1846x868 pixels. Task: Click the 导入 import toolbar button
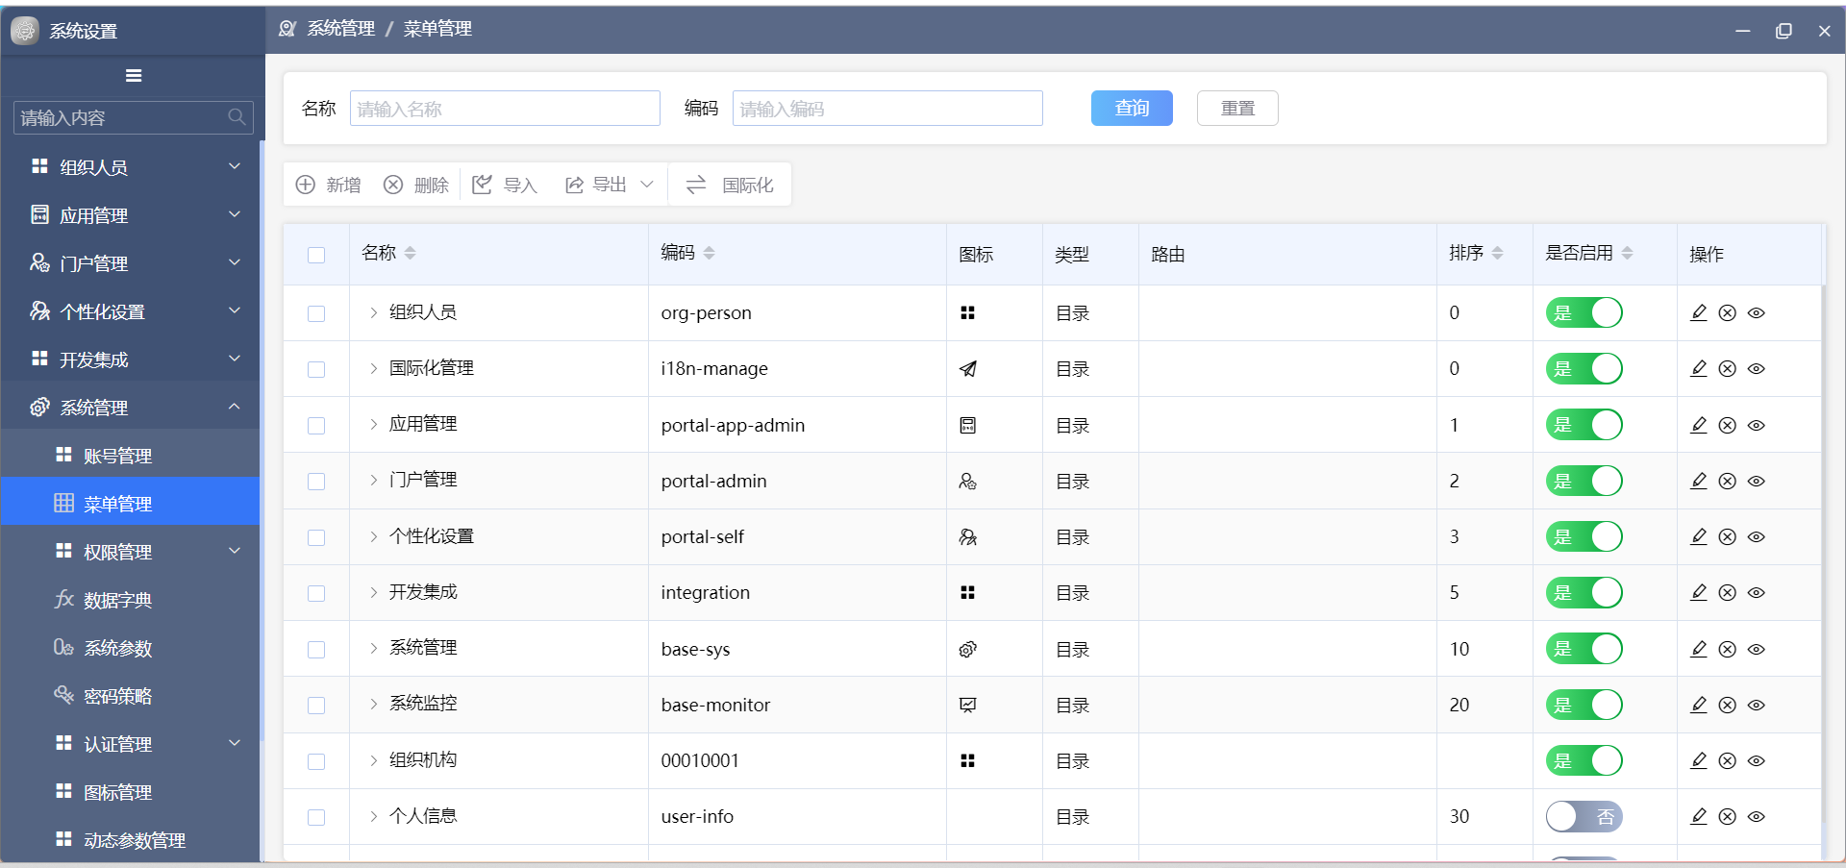[505, 185]
